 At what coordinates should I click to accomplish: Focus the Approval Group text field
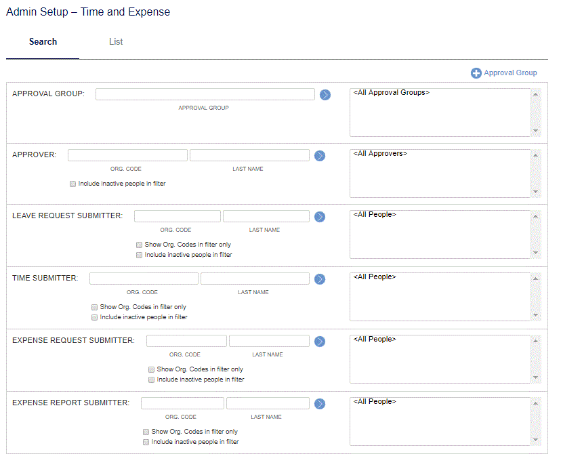point(205,94)
